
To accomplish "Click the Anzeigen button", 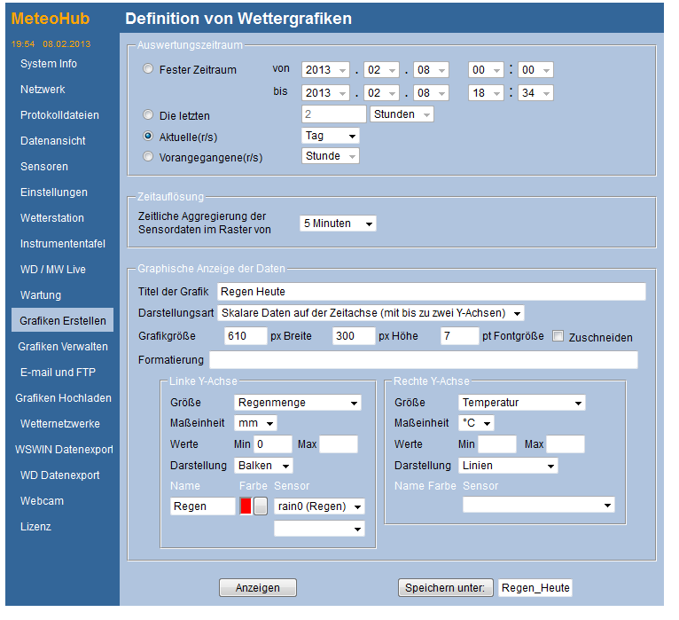I will pos(258,588).
